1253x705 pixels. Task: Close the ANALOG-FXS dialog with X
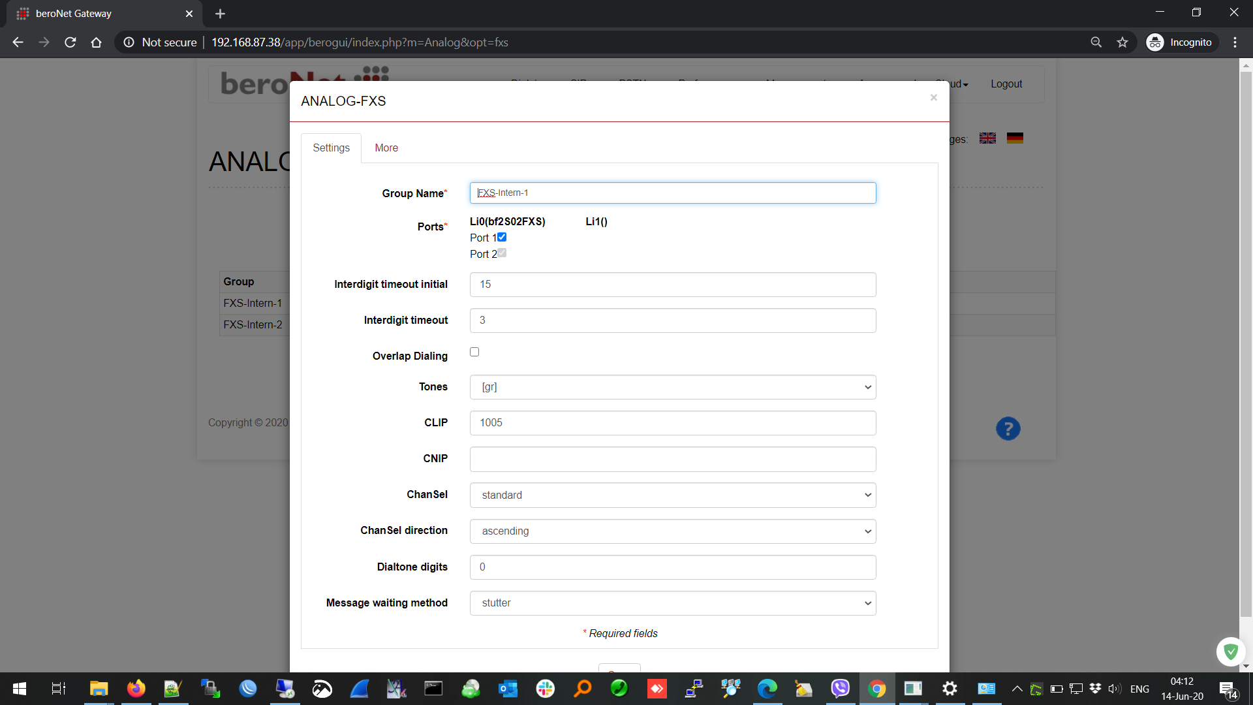933,98
